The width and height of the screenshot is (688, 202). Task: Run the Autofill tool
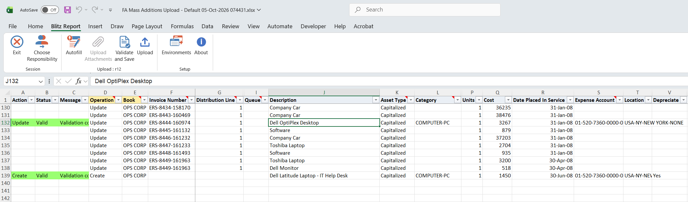pos(74,45)
